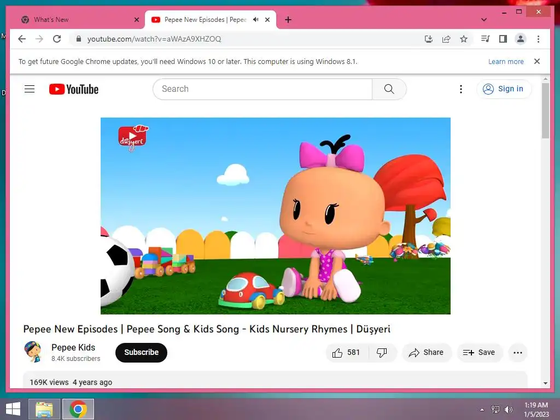560x420 pixels.
Task: Open the YouTube hamburger guide menu
Action: click(30, 89)
